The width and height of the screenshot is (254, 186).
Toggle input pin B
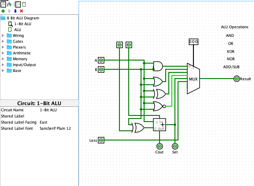101,69
